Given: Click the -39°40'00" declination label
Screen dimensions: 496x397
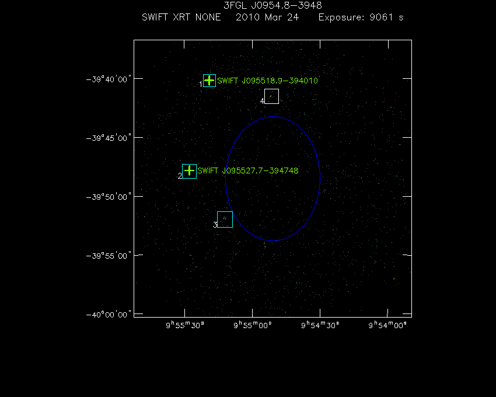Looking at the screenshot, I should tap(109, 79).
